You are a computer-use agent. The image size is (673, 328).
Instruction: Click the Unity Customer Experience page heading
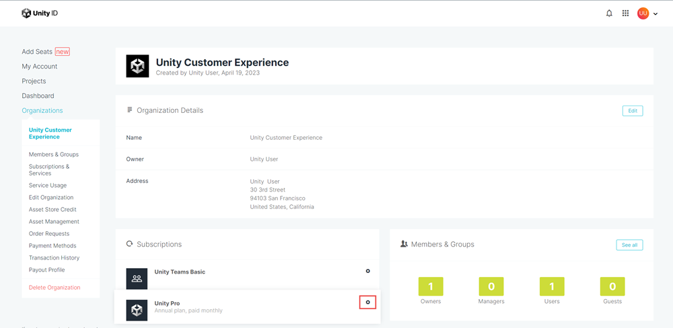pyautogui.click(x=222, y=62)
